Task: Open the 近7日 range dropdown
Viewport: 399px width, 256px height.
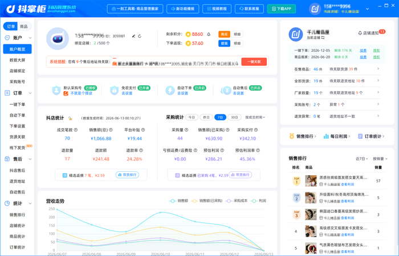Action: [x=361, y=159]
